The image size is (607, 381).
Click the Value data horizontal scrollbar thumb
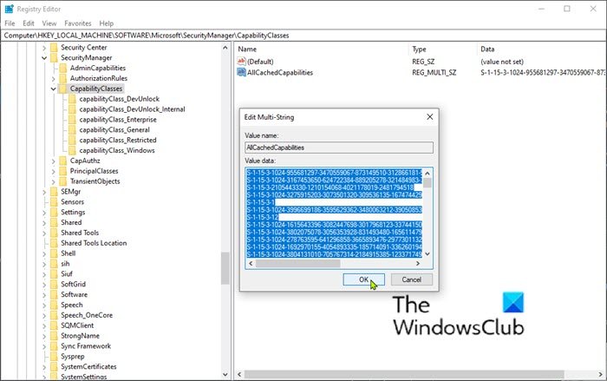click(x=297, y=264)
